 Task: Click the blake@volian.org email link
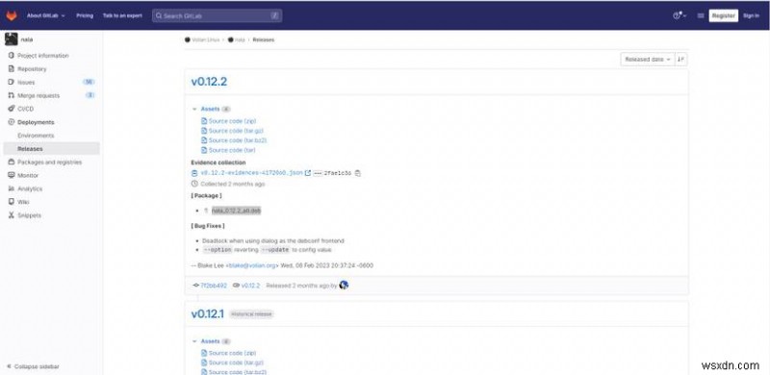pyautogui.click(x=252, y=265)
